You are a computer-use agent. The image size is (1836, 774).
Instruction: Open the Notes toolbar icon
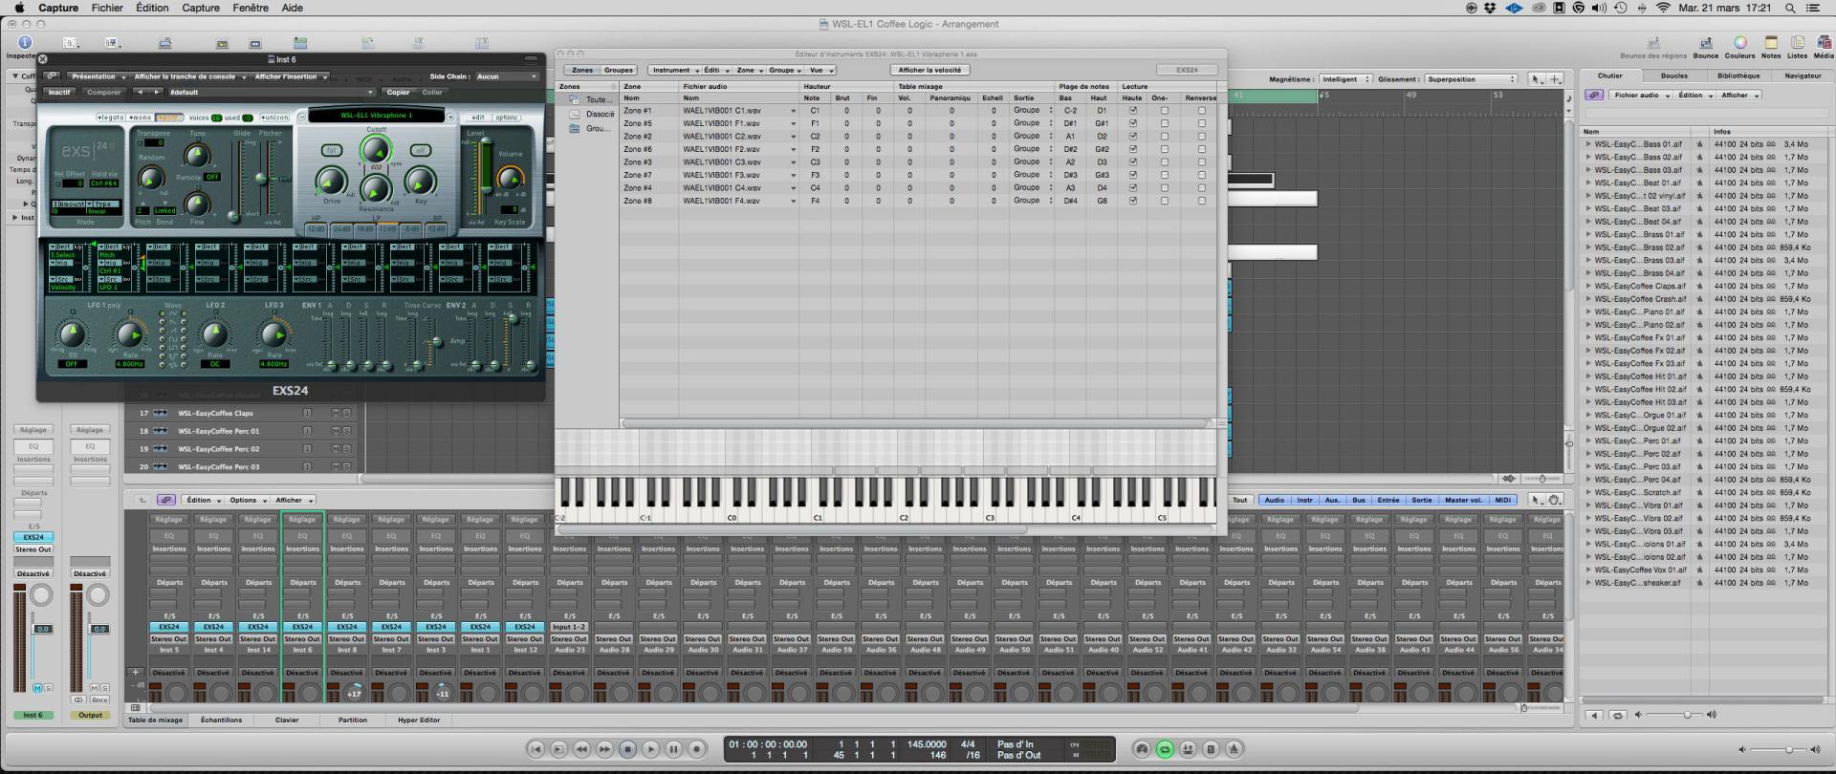click(1771, 43)
